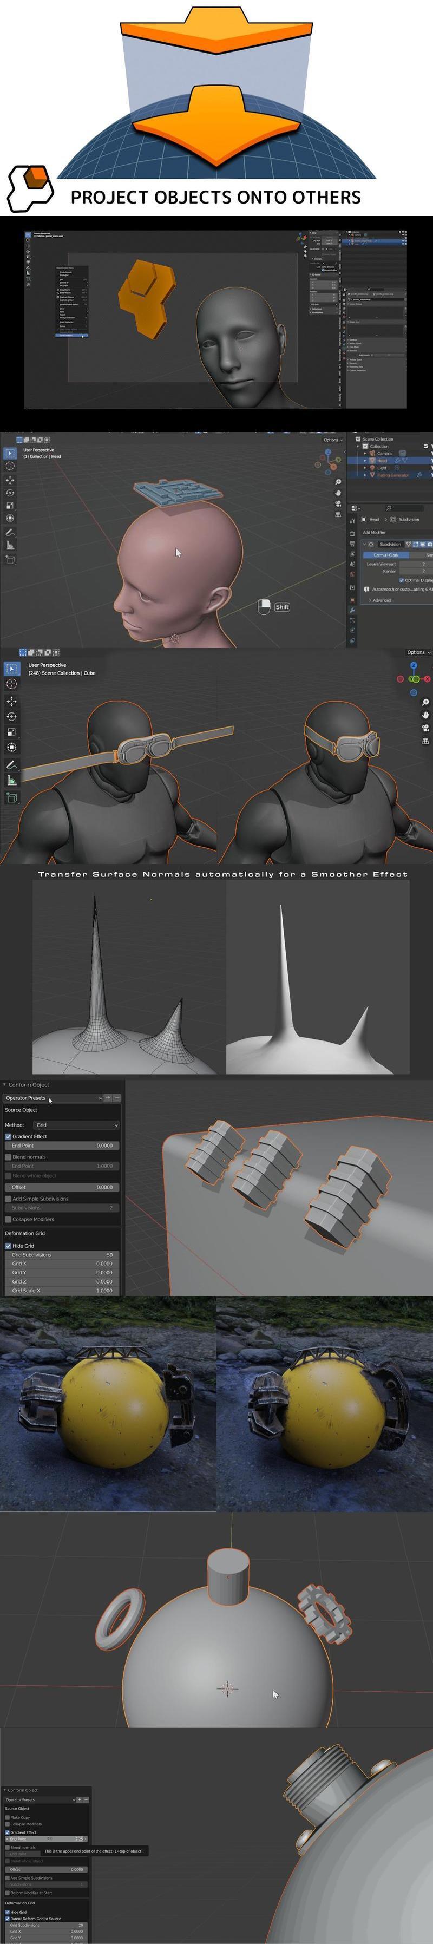Image resolution: width=433 pixels, height=1944 pixels.
Task: Add preset with plus button beside Method panel presets
Action: 108,1098
